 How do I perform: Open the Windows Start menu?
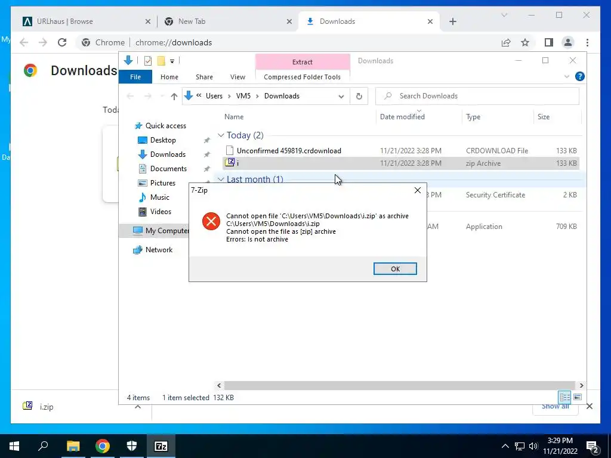pyautogui.click(x=14, y=446)
